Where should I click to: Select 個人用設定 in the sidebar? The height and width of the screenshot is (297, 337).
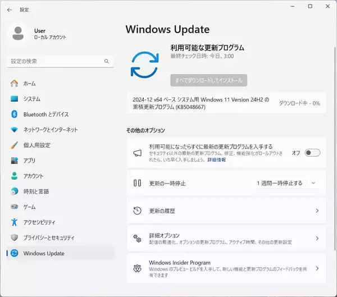click(61, 145)
